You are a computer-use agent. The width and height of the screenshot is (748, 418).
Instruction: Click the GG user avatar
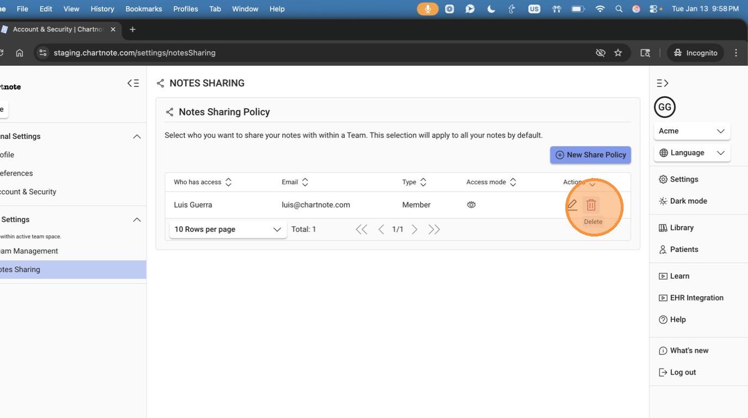(664, 107)
